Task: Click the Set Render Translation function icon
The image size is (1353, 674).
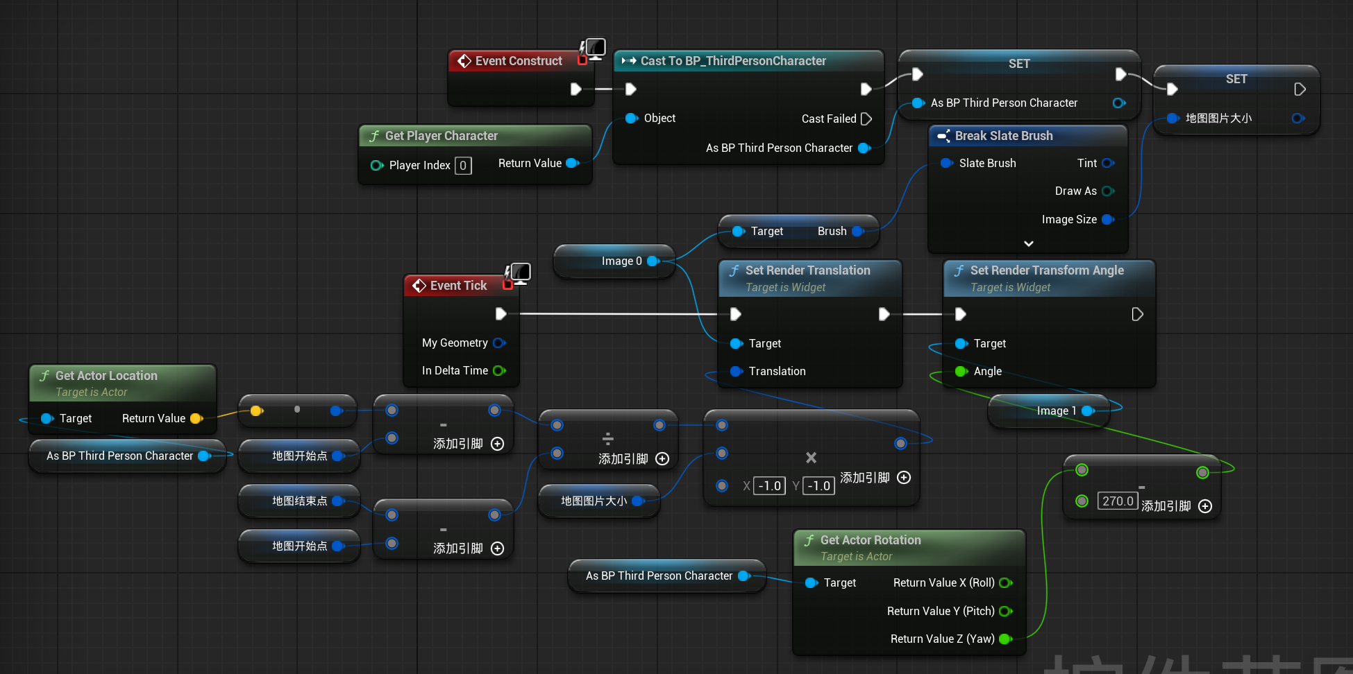Action: click(x=734, y=270)
